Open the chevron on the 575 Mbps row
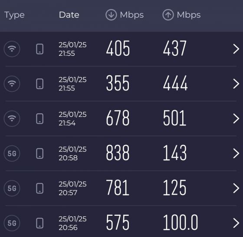Viewport: 243px width, 237px height. tap(236, 223)
